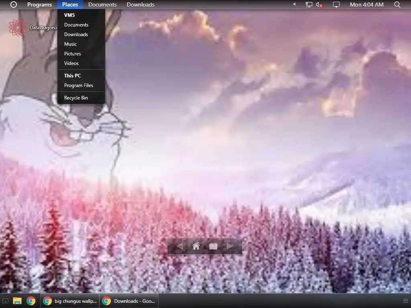Viewport: 411px width, 308px height.
Task: Open the Documents item in the top bar
Action: click(x=102, y=4)
